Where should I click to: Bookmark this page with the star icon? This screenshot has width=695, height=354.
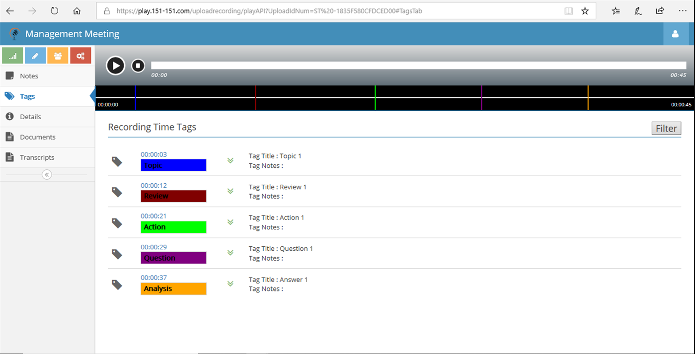(585, 10)
